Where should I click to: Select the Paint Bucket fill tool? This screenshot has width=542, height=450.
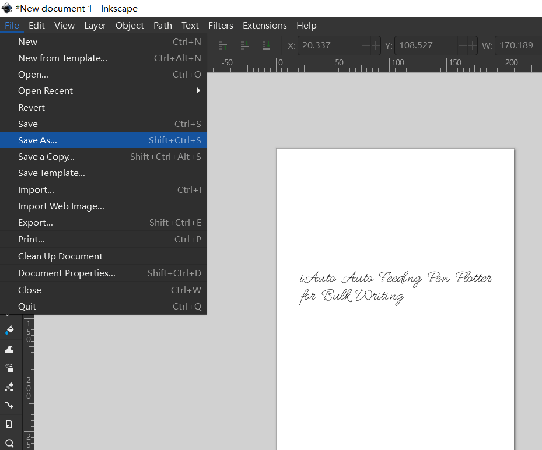pos(9,331)
